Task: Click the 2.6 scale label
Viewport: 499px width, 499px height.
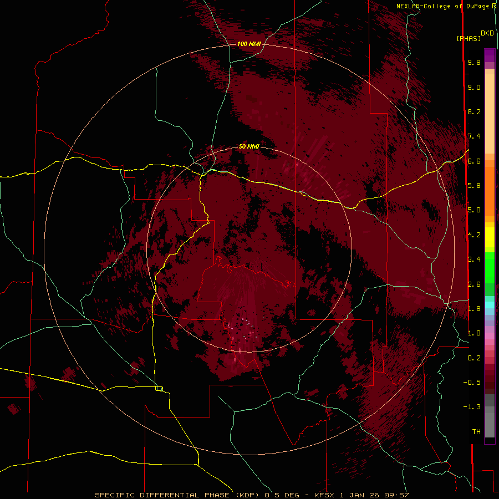Action: click(474, 284)
